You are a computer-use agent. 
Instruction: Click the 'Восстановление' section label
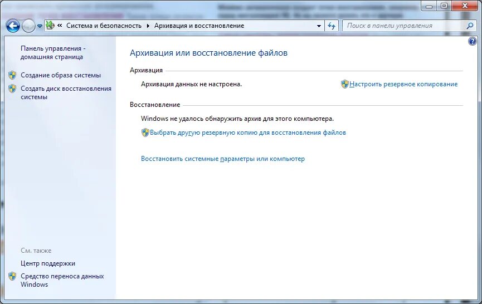155,105
